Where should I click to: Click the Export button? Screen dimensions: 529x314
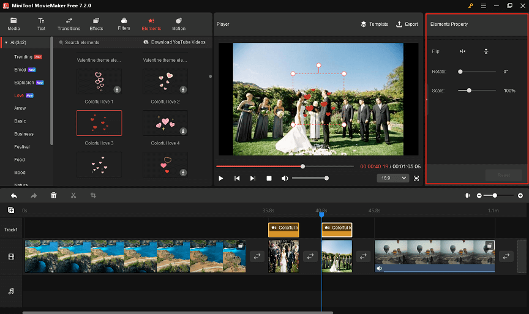[407, 24]
